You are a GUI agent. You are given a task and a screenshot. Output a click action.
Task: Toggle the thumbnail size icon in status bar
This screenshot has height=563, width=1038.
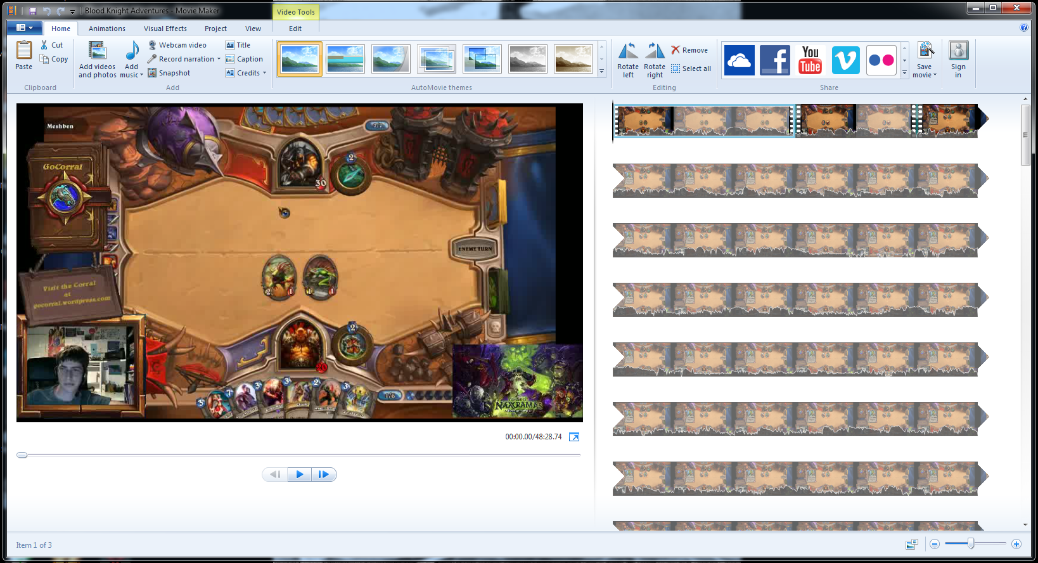911,544
